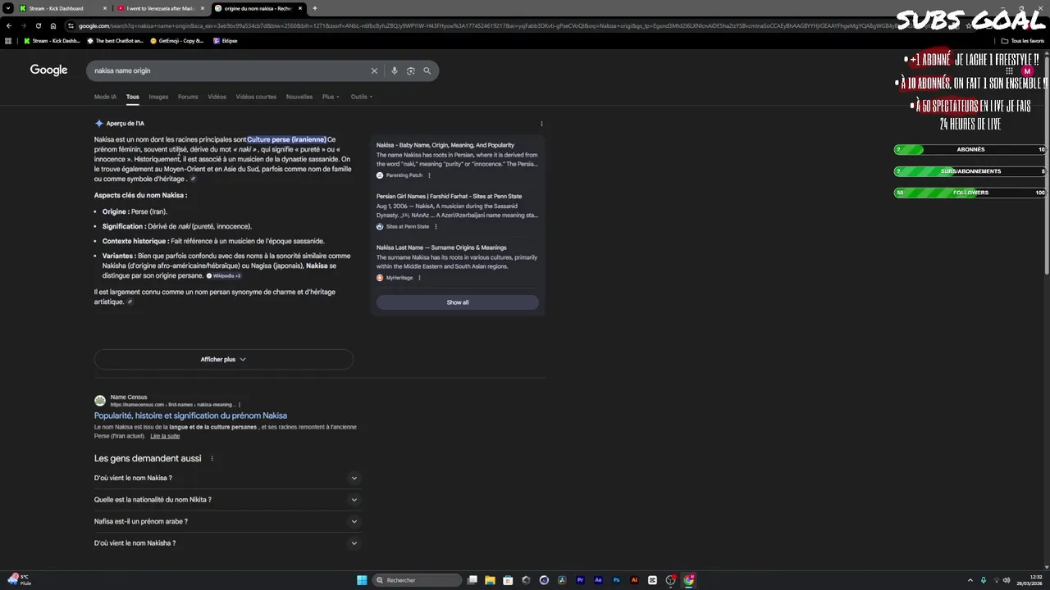
Task: Open Sites at Penn State options menu
Action: point(436,226)
